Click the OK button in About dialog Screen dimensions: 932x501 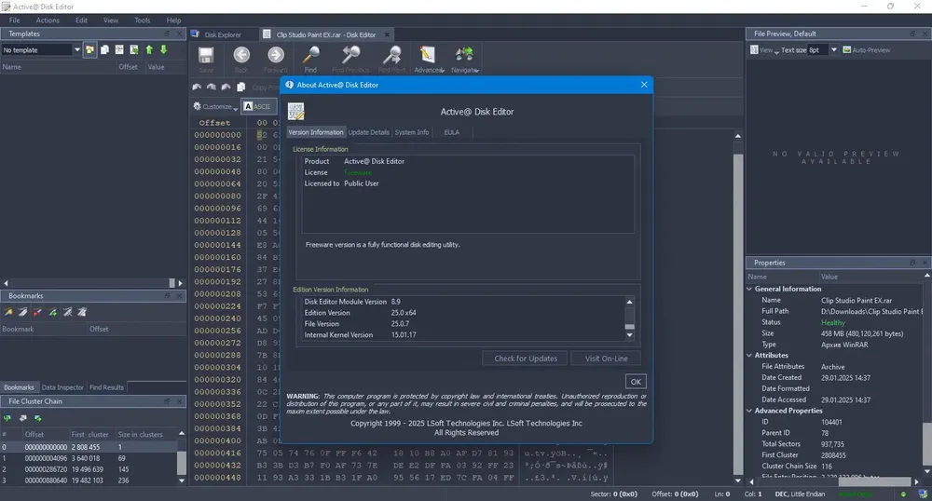[x=636, y=382]
